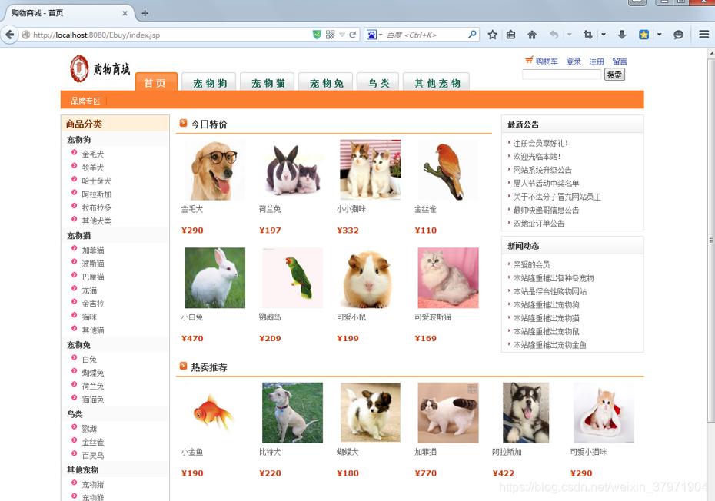The width and height of the screenshot is (715, 501).
Task: Click the magnifier icon in Baidu search box
Action: click(x=472, y=34)
